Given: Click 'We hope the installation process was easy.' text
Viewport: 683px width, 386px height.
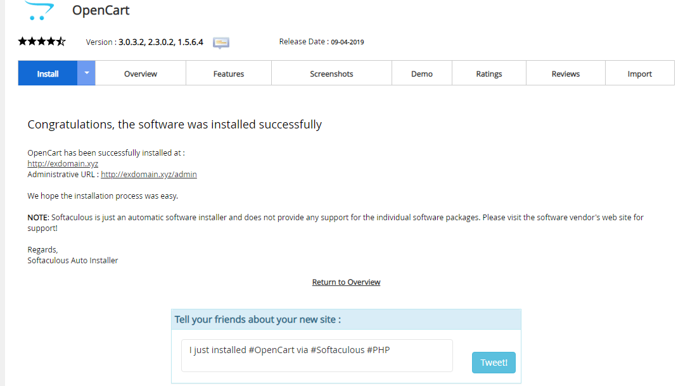Looking at the screenshot, I should (x=103, y=196).
